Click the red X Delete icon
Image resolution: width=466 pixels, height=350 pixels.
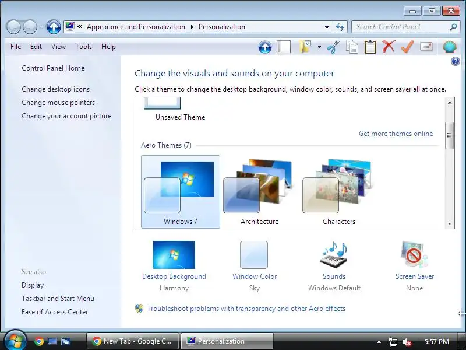click(389, 47)
